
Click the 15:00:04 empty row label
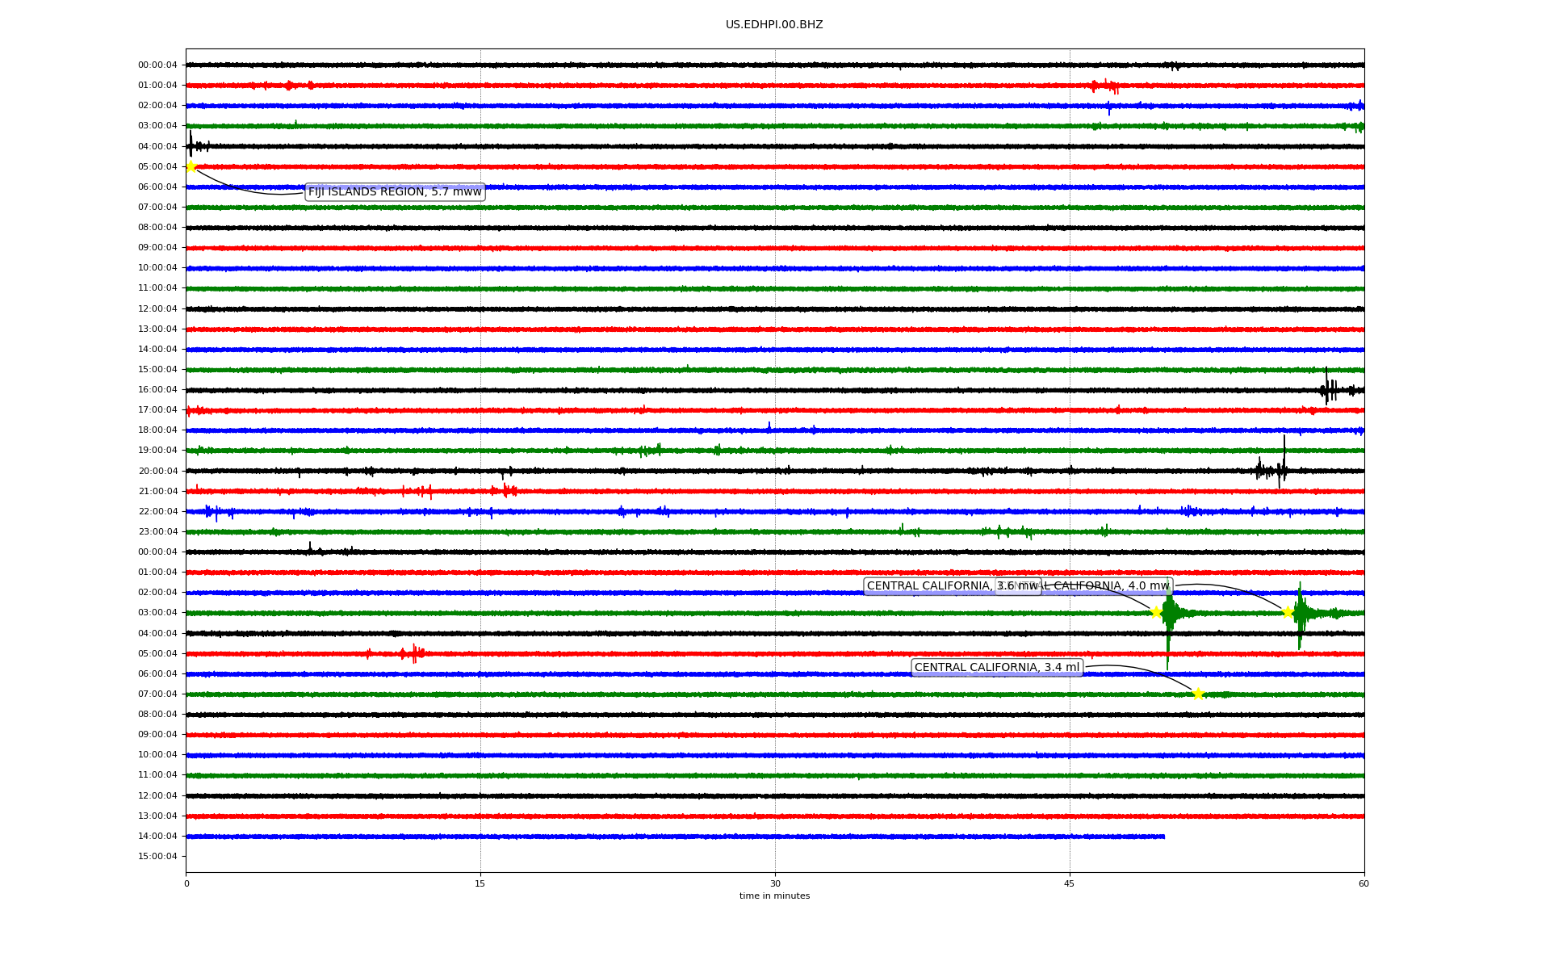(x=157, y=857)
